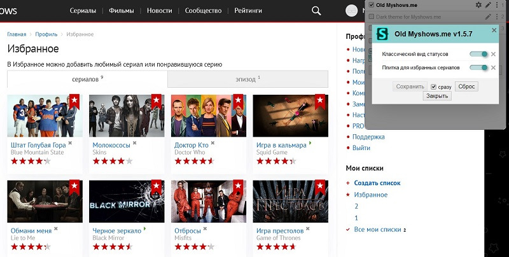The height and width of the screenshot is (257, 509).
Task: Open the Новости menu
Action: [x=160, y=11]
